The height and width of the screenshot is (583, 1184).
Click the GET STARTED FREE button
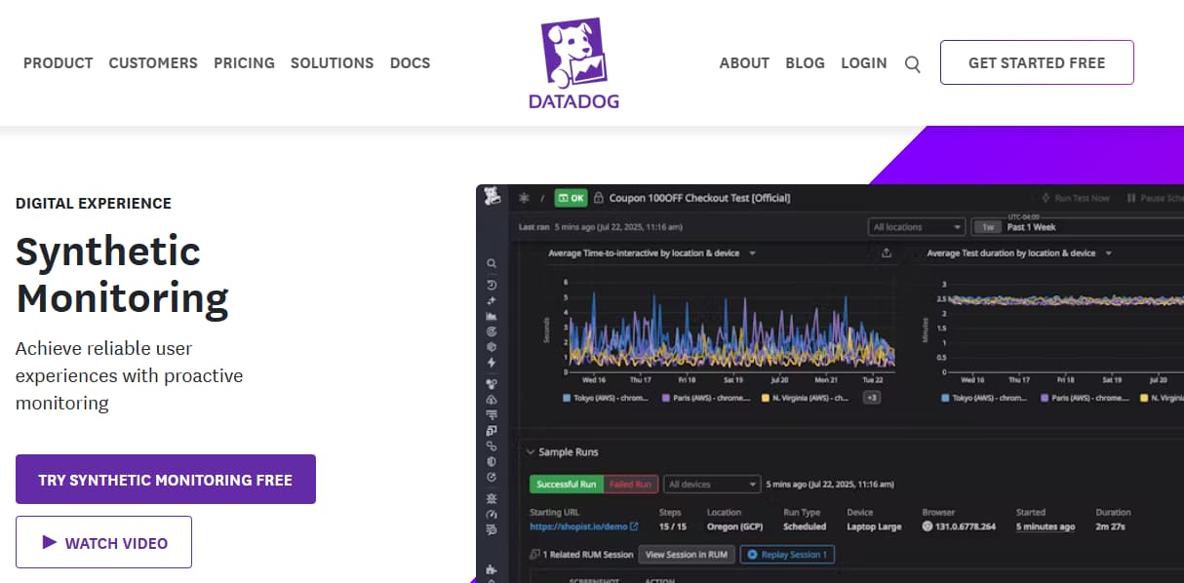pyautogui.click(x=1036, y=61)
